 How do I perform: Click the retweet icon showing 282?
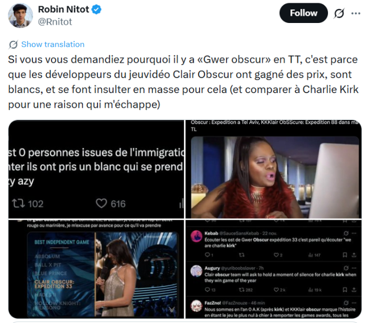[x=242, y=290]
